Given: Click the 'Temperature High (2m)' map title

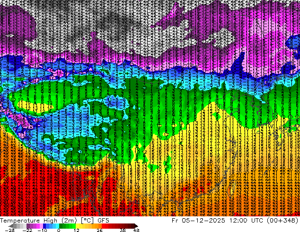Looking at the screenshot, I should (x=38, y=221).
